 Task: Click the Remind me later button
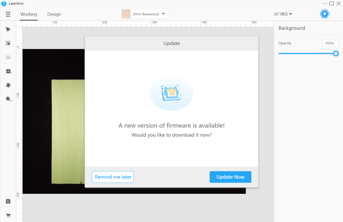113,177
